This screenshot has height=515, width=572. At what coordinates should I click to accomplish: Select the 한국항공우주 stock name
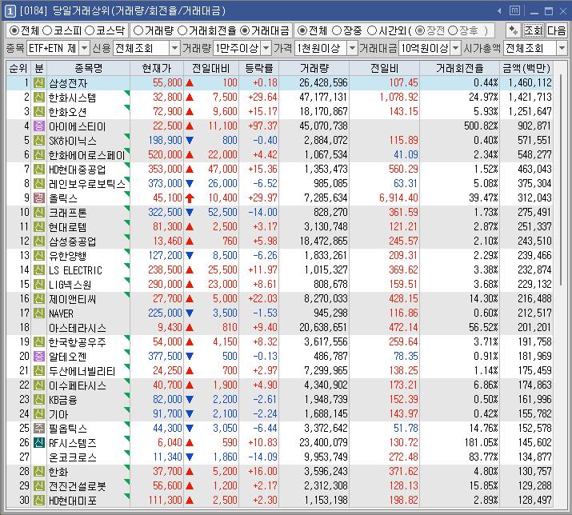pos(78,342)
